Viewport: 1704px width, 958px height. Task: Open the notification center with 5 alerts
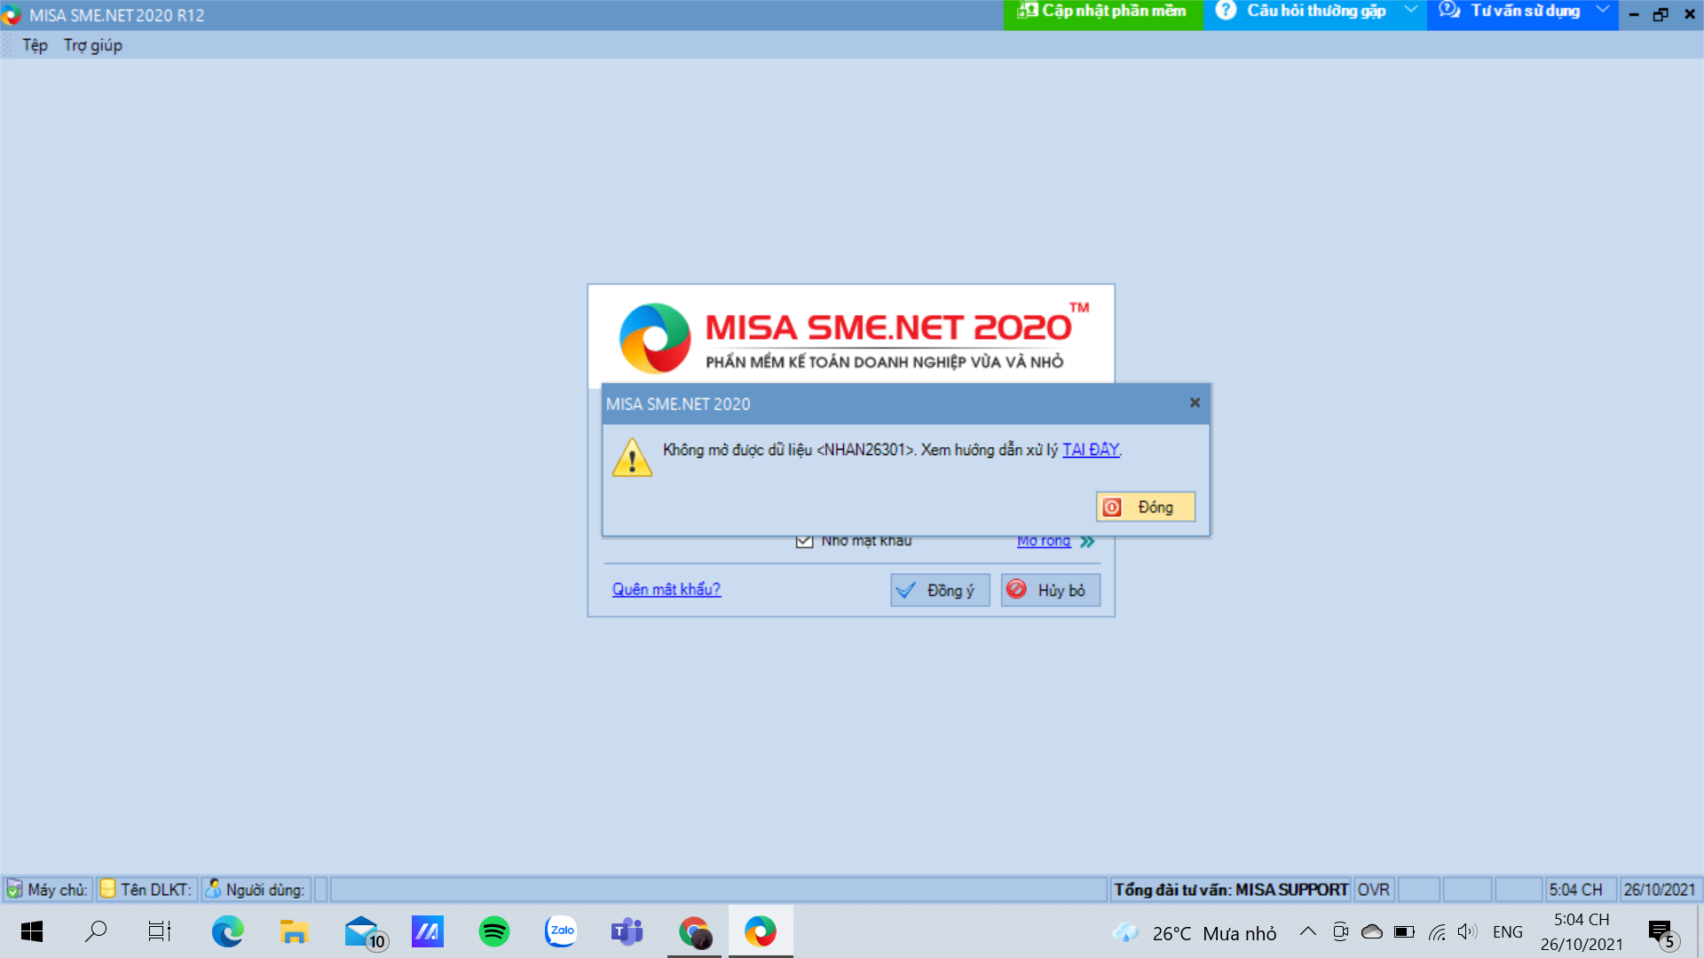pos(1663,933)
